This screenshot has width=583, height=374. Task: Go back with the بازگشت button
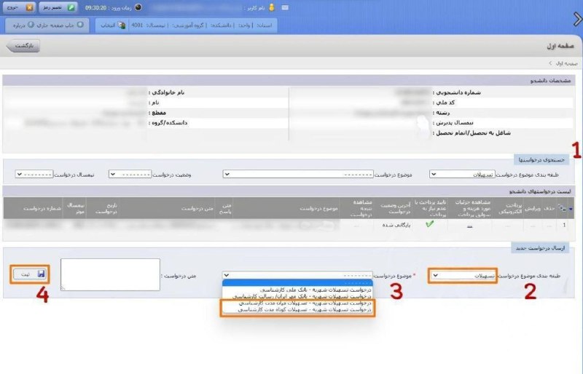point(24,47)
